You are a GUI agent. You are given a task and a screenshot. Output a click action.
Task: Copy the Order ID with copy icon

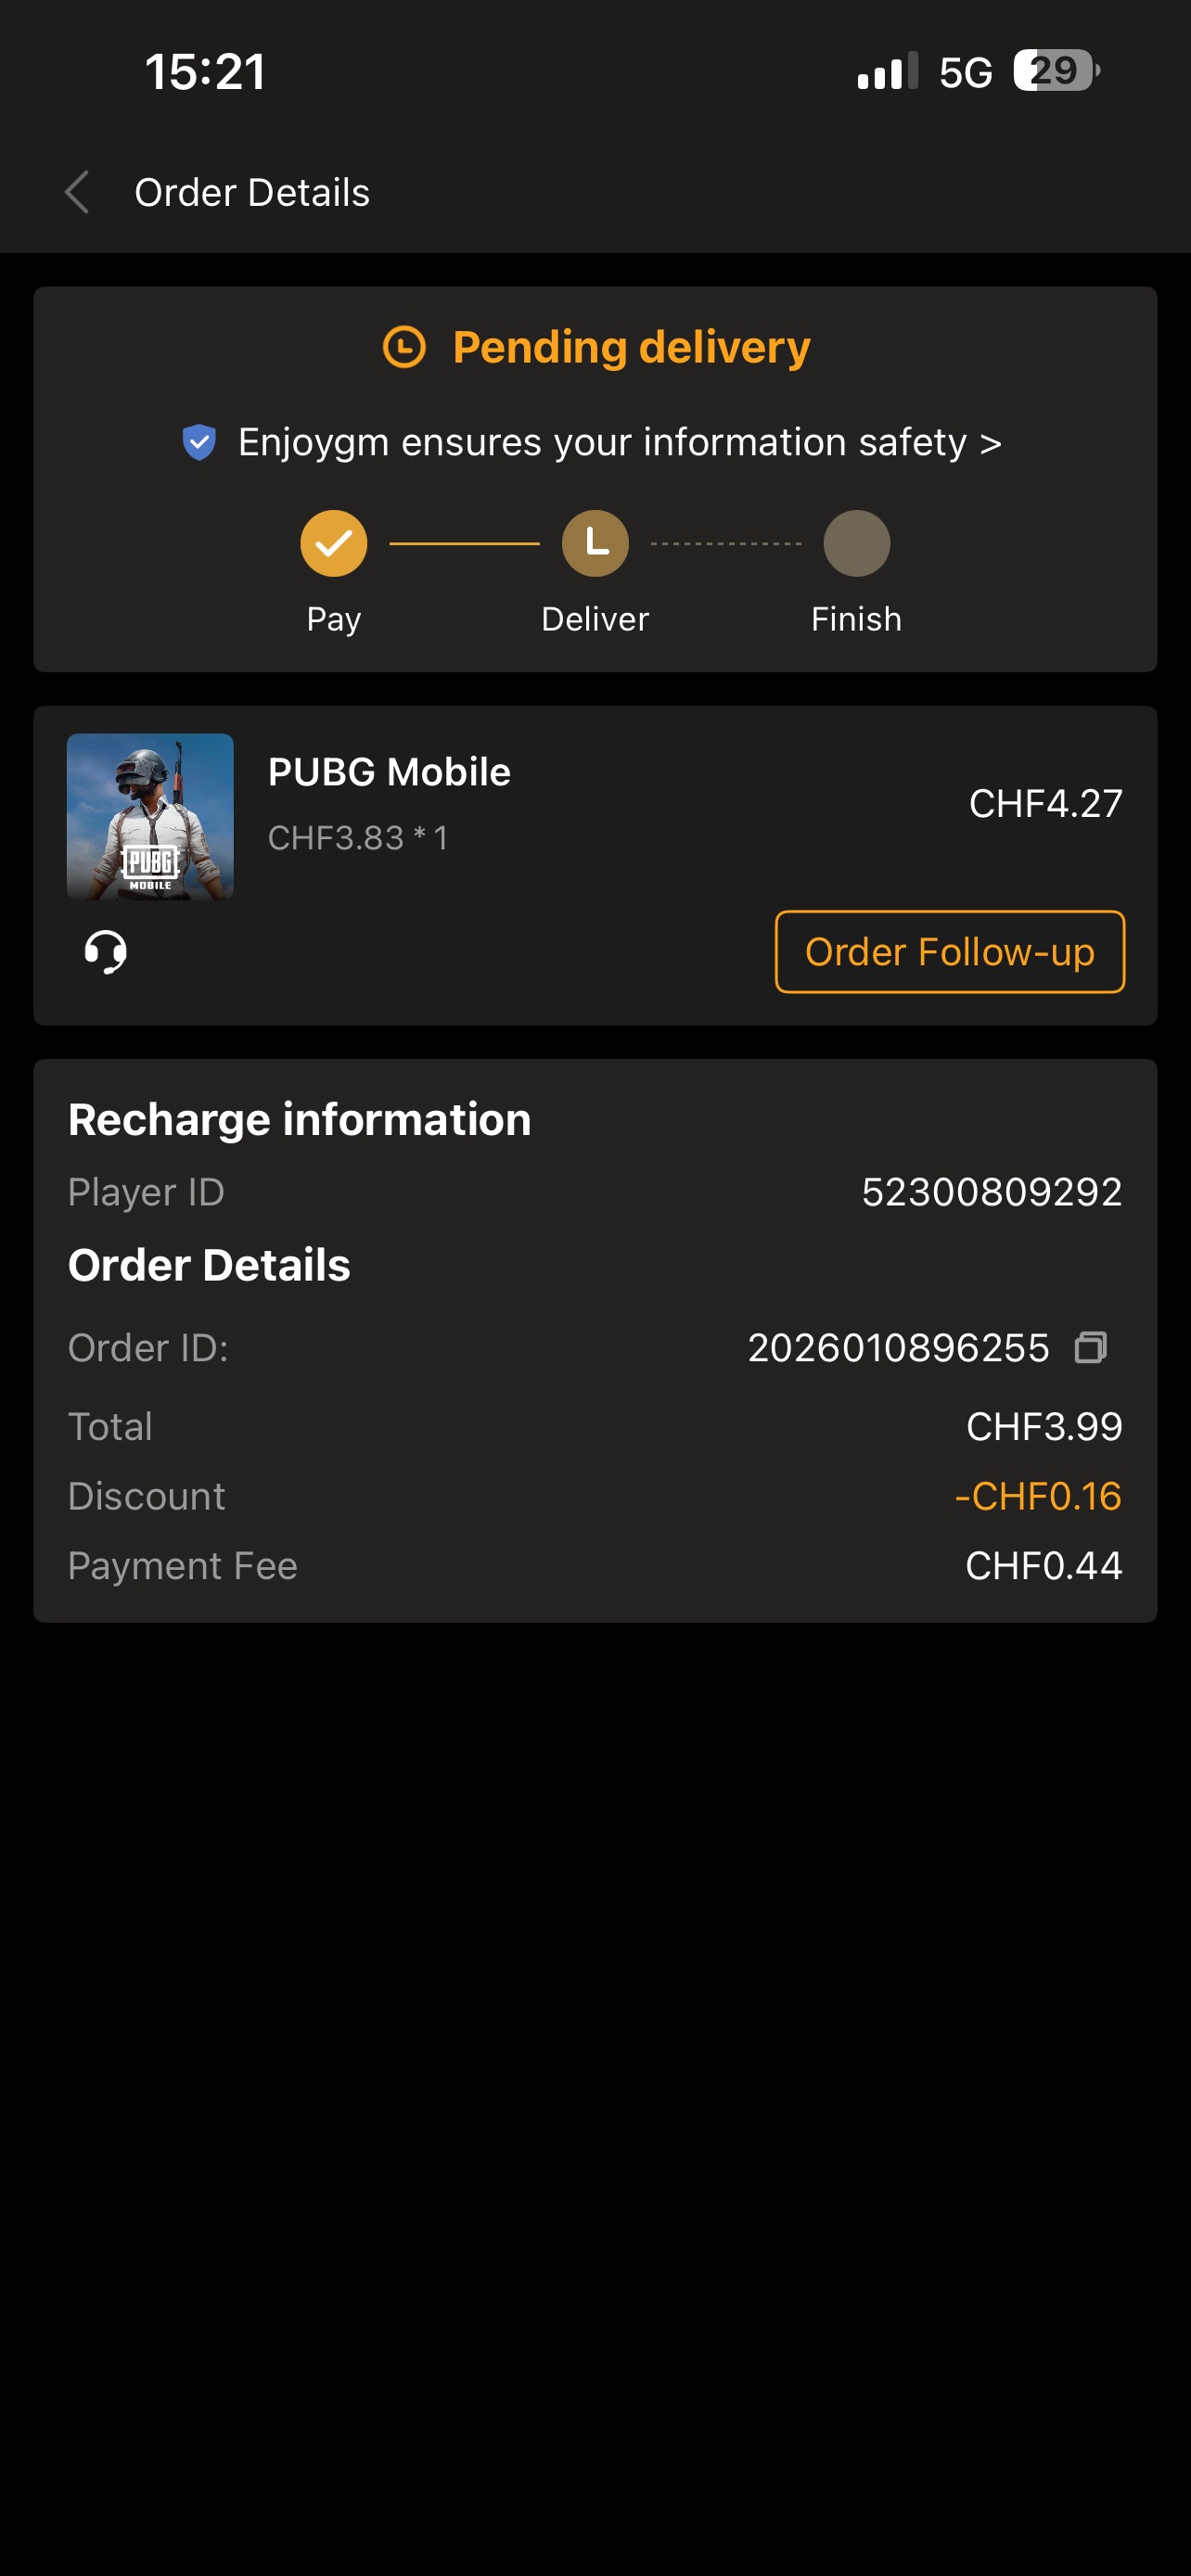point(1090,1347)
